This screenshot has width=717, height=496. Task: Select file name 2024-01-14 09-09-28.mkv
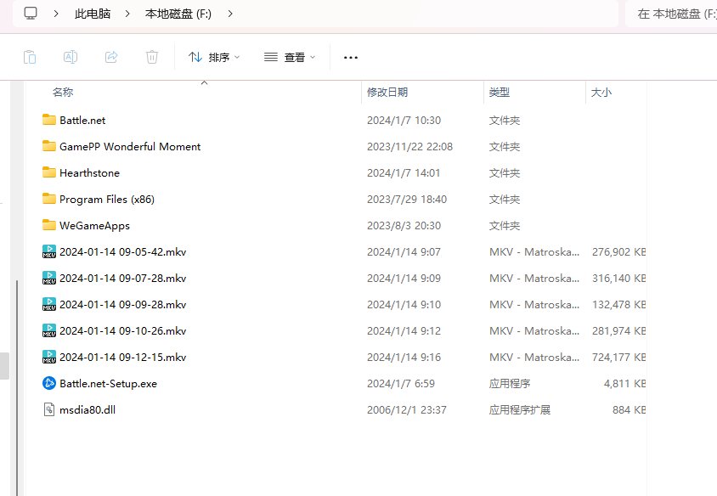[x=123, y=304]
